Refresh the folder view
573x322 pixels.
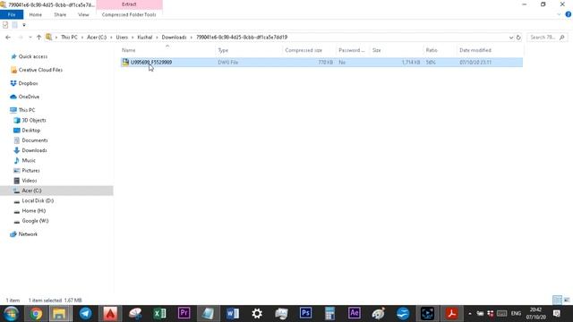pyautogui.click(x=518, y=38)
